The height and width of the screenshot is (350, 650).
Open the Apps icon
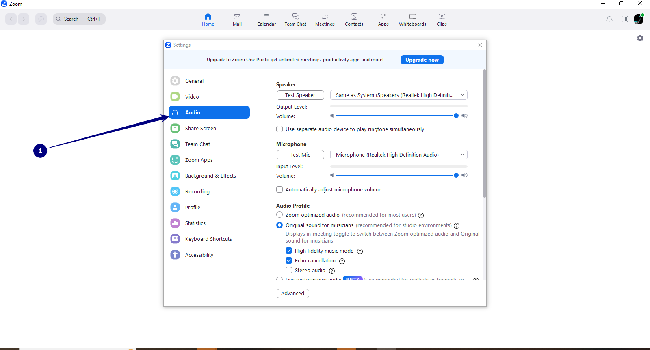point(383,17)
